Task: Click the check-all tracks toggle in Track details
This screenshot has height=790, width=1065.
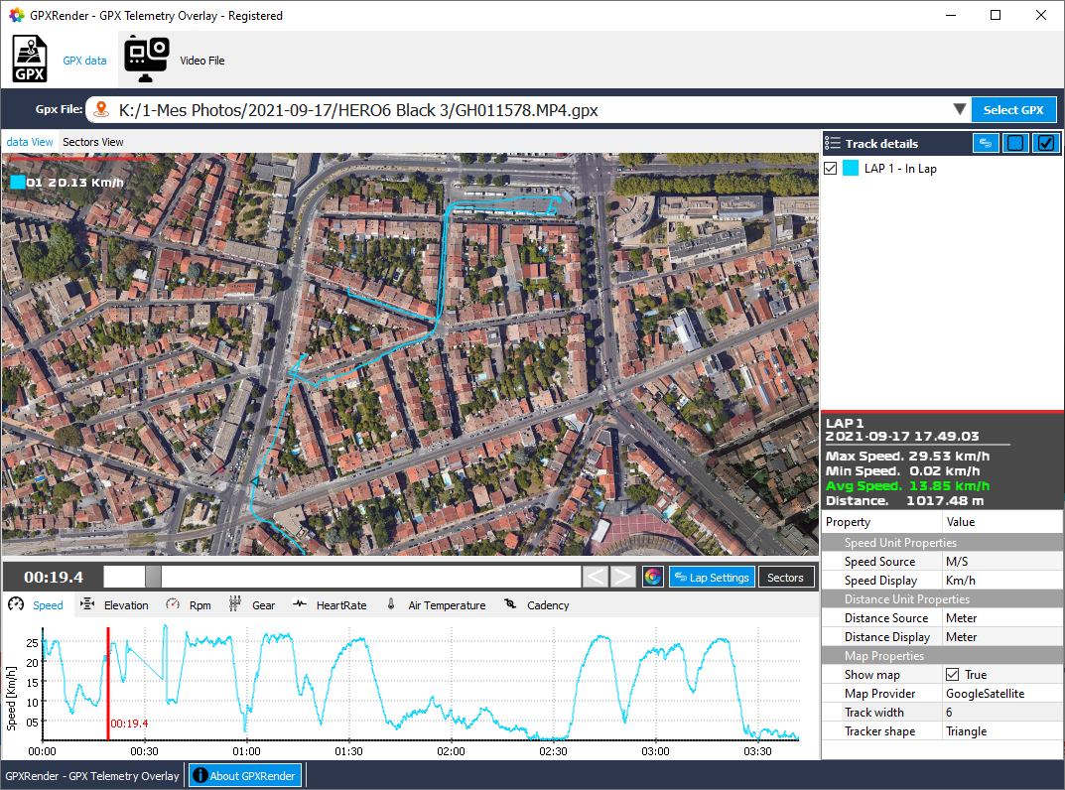Action: point(1045,143)
